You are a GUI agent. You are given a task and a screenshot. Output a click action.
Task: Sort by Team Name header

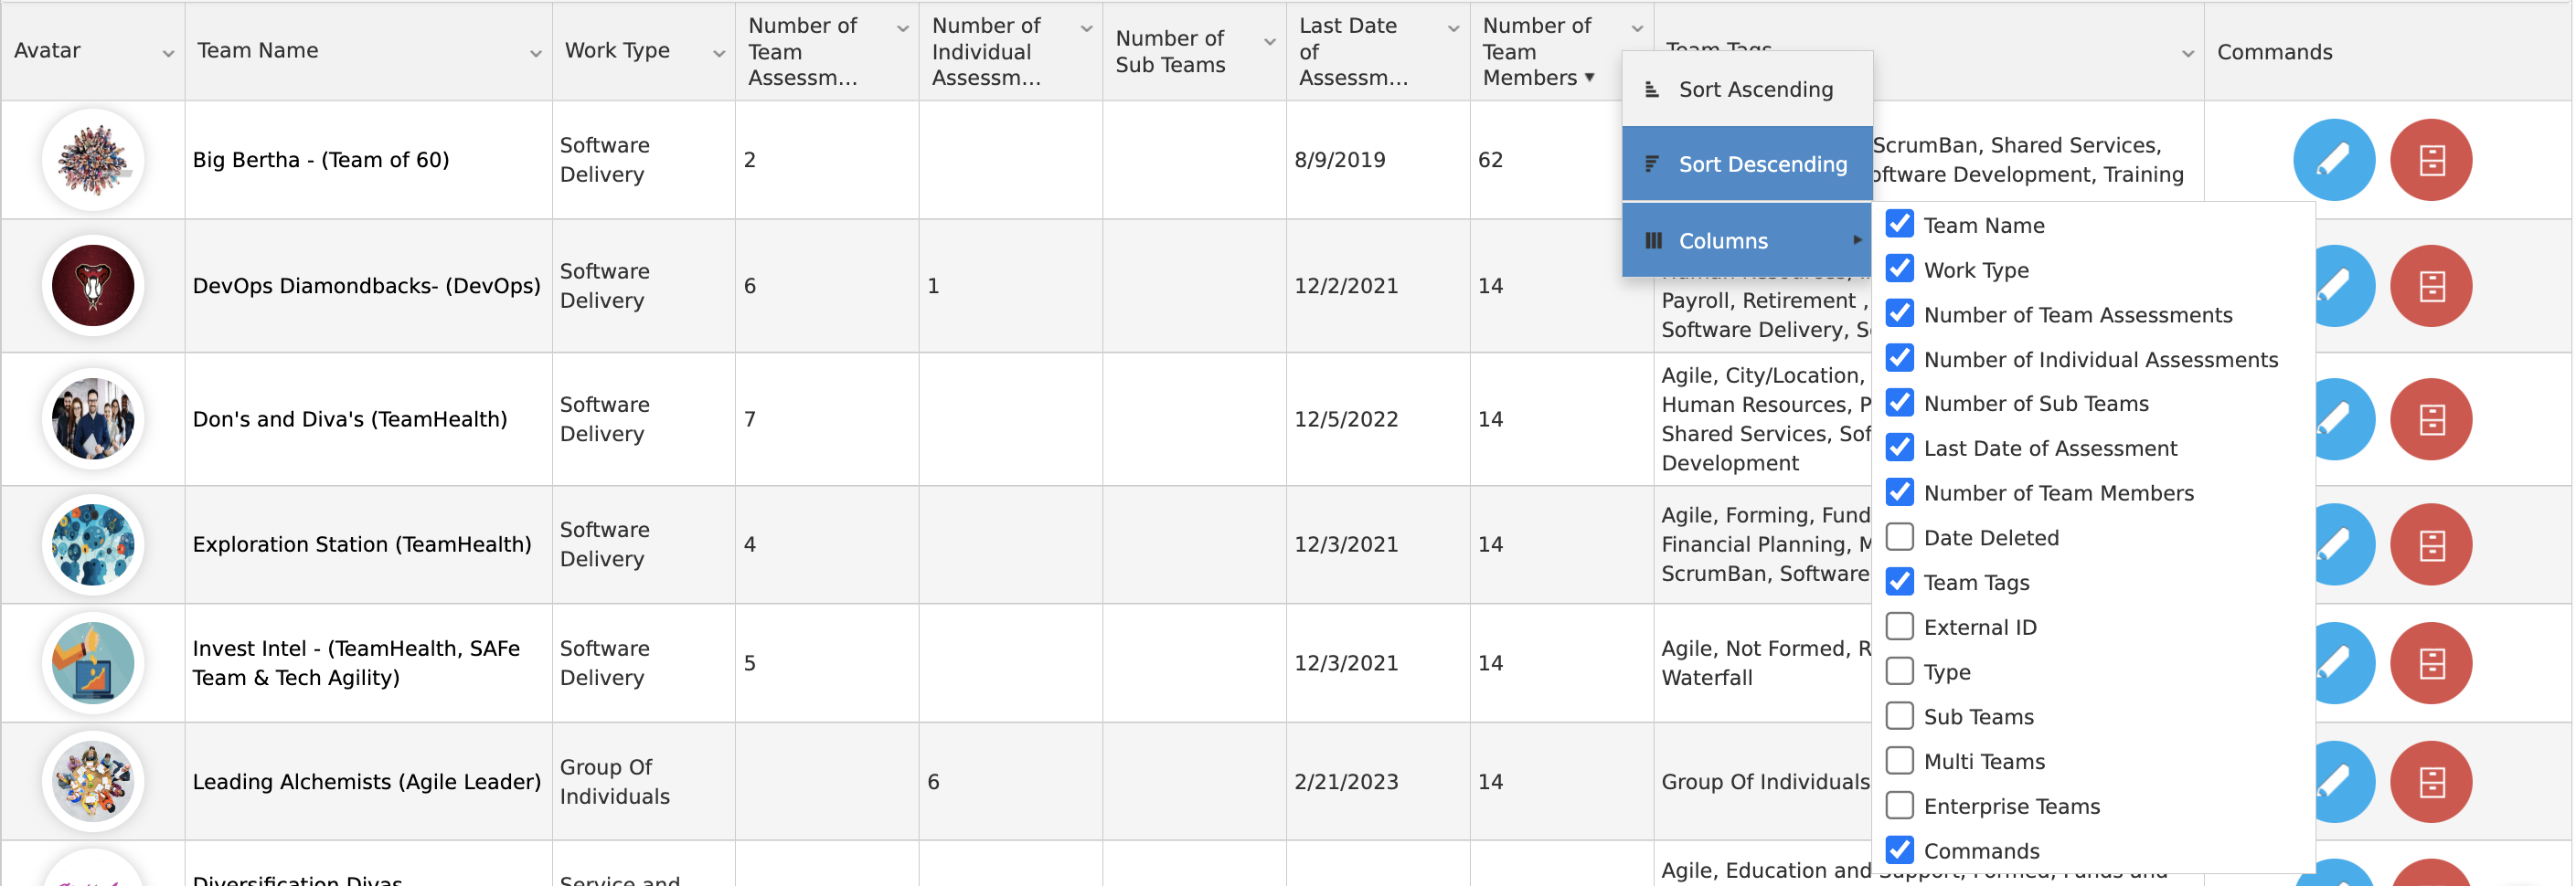point(258,50)
